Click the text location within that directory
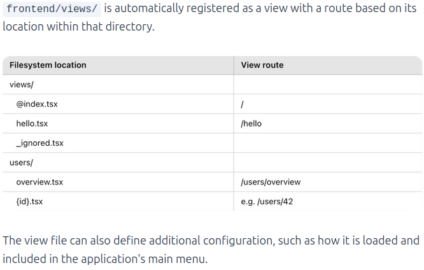Screen dimensions: 424x270 pyautogui.click(x=79, y=27)
